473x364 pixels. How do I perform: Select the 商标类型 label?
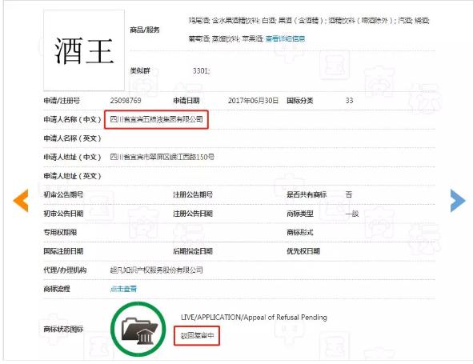(x=300, y=214)
